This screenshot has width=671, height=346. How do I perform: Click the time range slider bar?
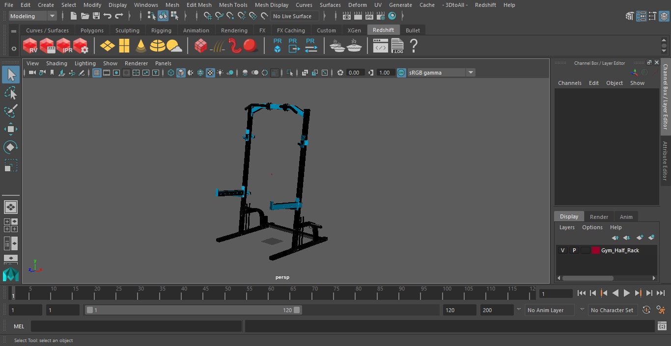[x=193, y=310]
